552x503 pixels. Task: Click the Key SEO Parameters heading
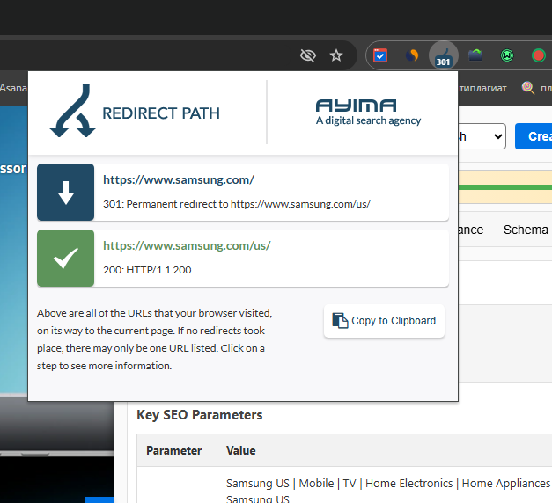(199, 415)
